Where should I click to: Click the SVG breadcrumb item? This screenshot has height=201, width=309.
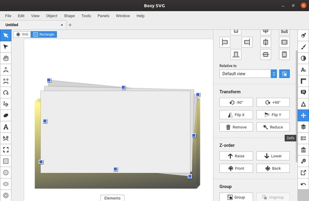tap(21, 34)
